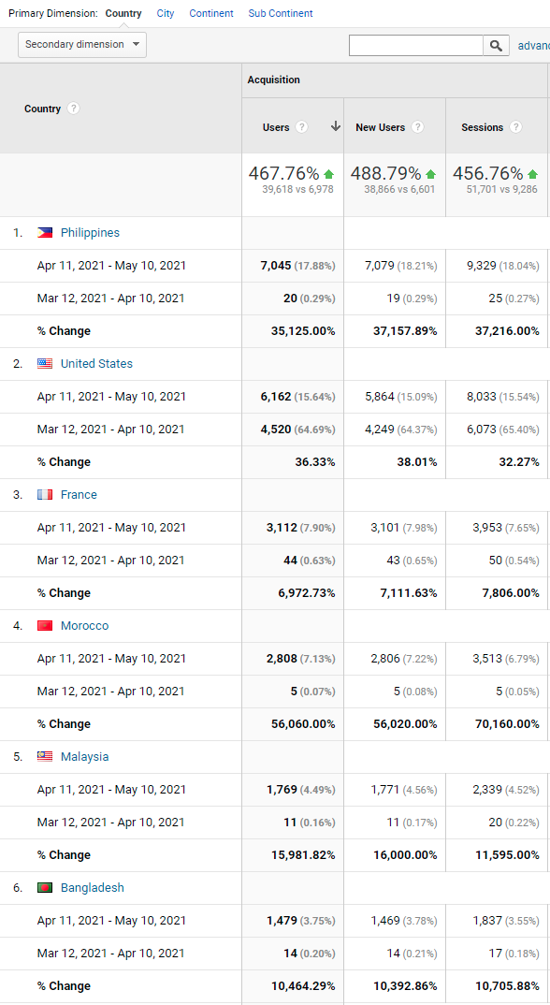
Task: Switch primary dimension to Continent
Action: click(x=211, y=13)
